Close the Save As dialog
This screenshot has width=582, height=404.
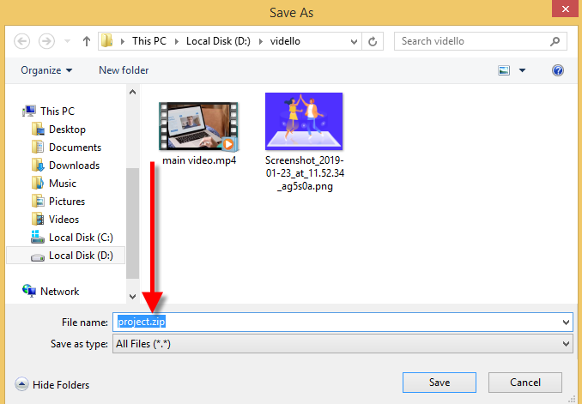click(565, 9)
